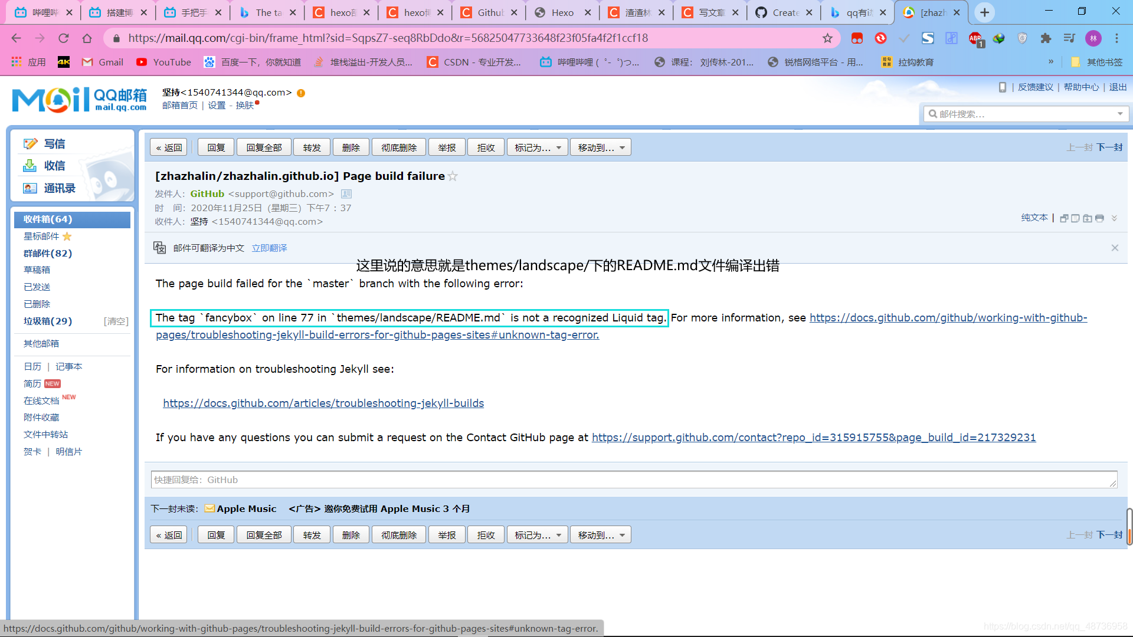Image resolution: width=1133 pixels, height=637 pixels.
Task: Click the top 返回 back button
Action: tap(169, 147)
